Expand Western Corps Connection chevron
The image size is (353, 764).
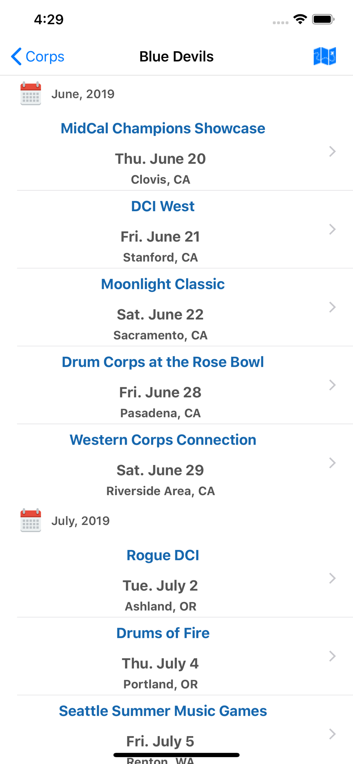click(332, 463)
